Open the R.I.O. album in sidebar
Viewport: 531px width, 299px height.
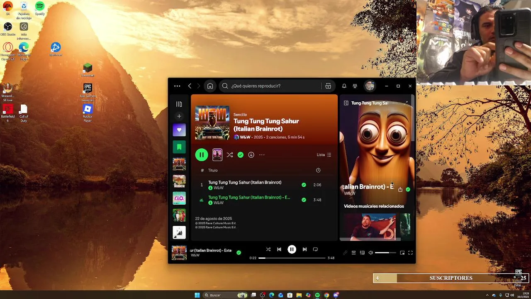click(x=179, y=198)
